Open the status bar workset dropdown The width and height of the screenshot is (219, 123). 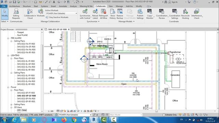(90, 115)
